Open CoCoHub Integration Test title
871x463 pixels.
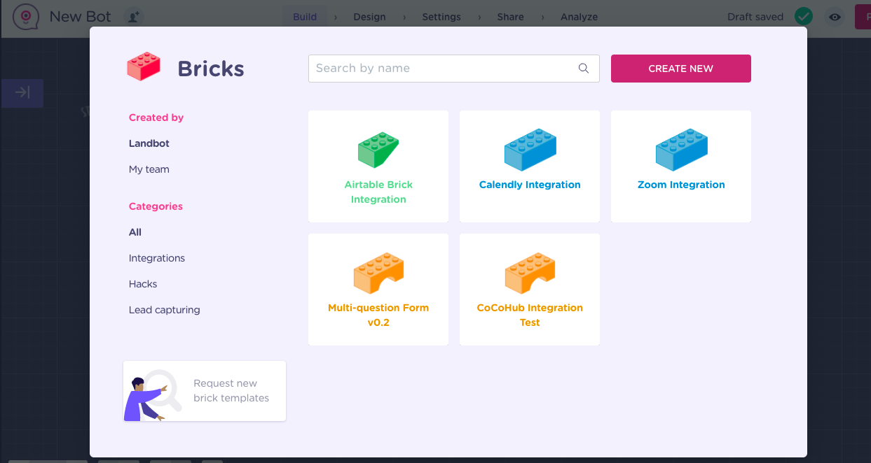click(530, 315)
